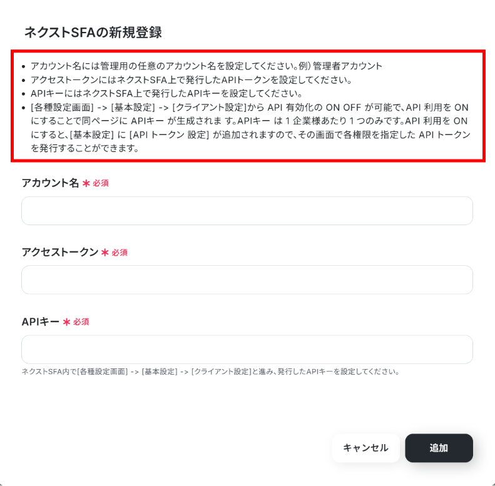Click the bullet about setting the APIトークン
Viewport: 495px width, 486px height.
coord(191,80)
